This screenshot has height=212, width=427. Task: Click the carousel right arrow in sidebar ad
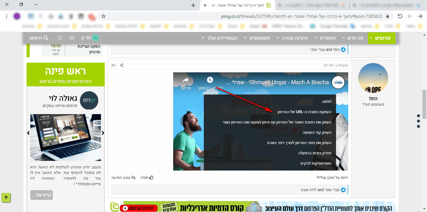[x=103, y=133]
